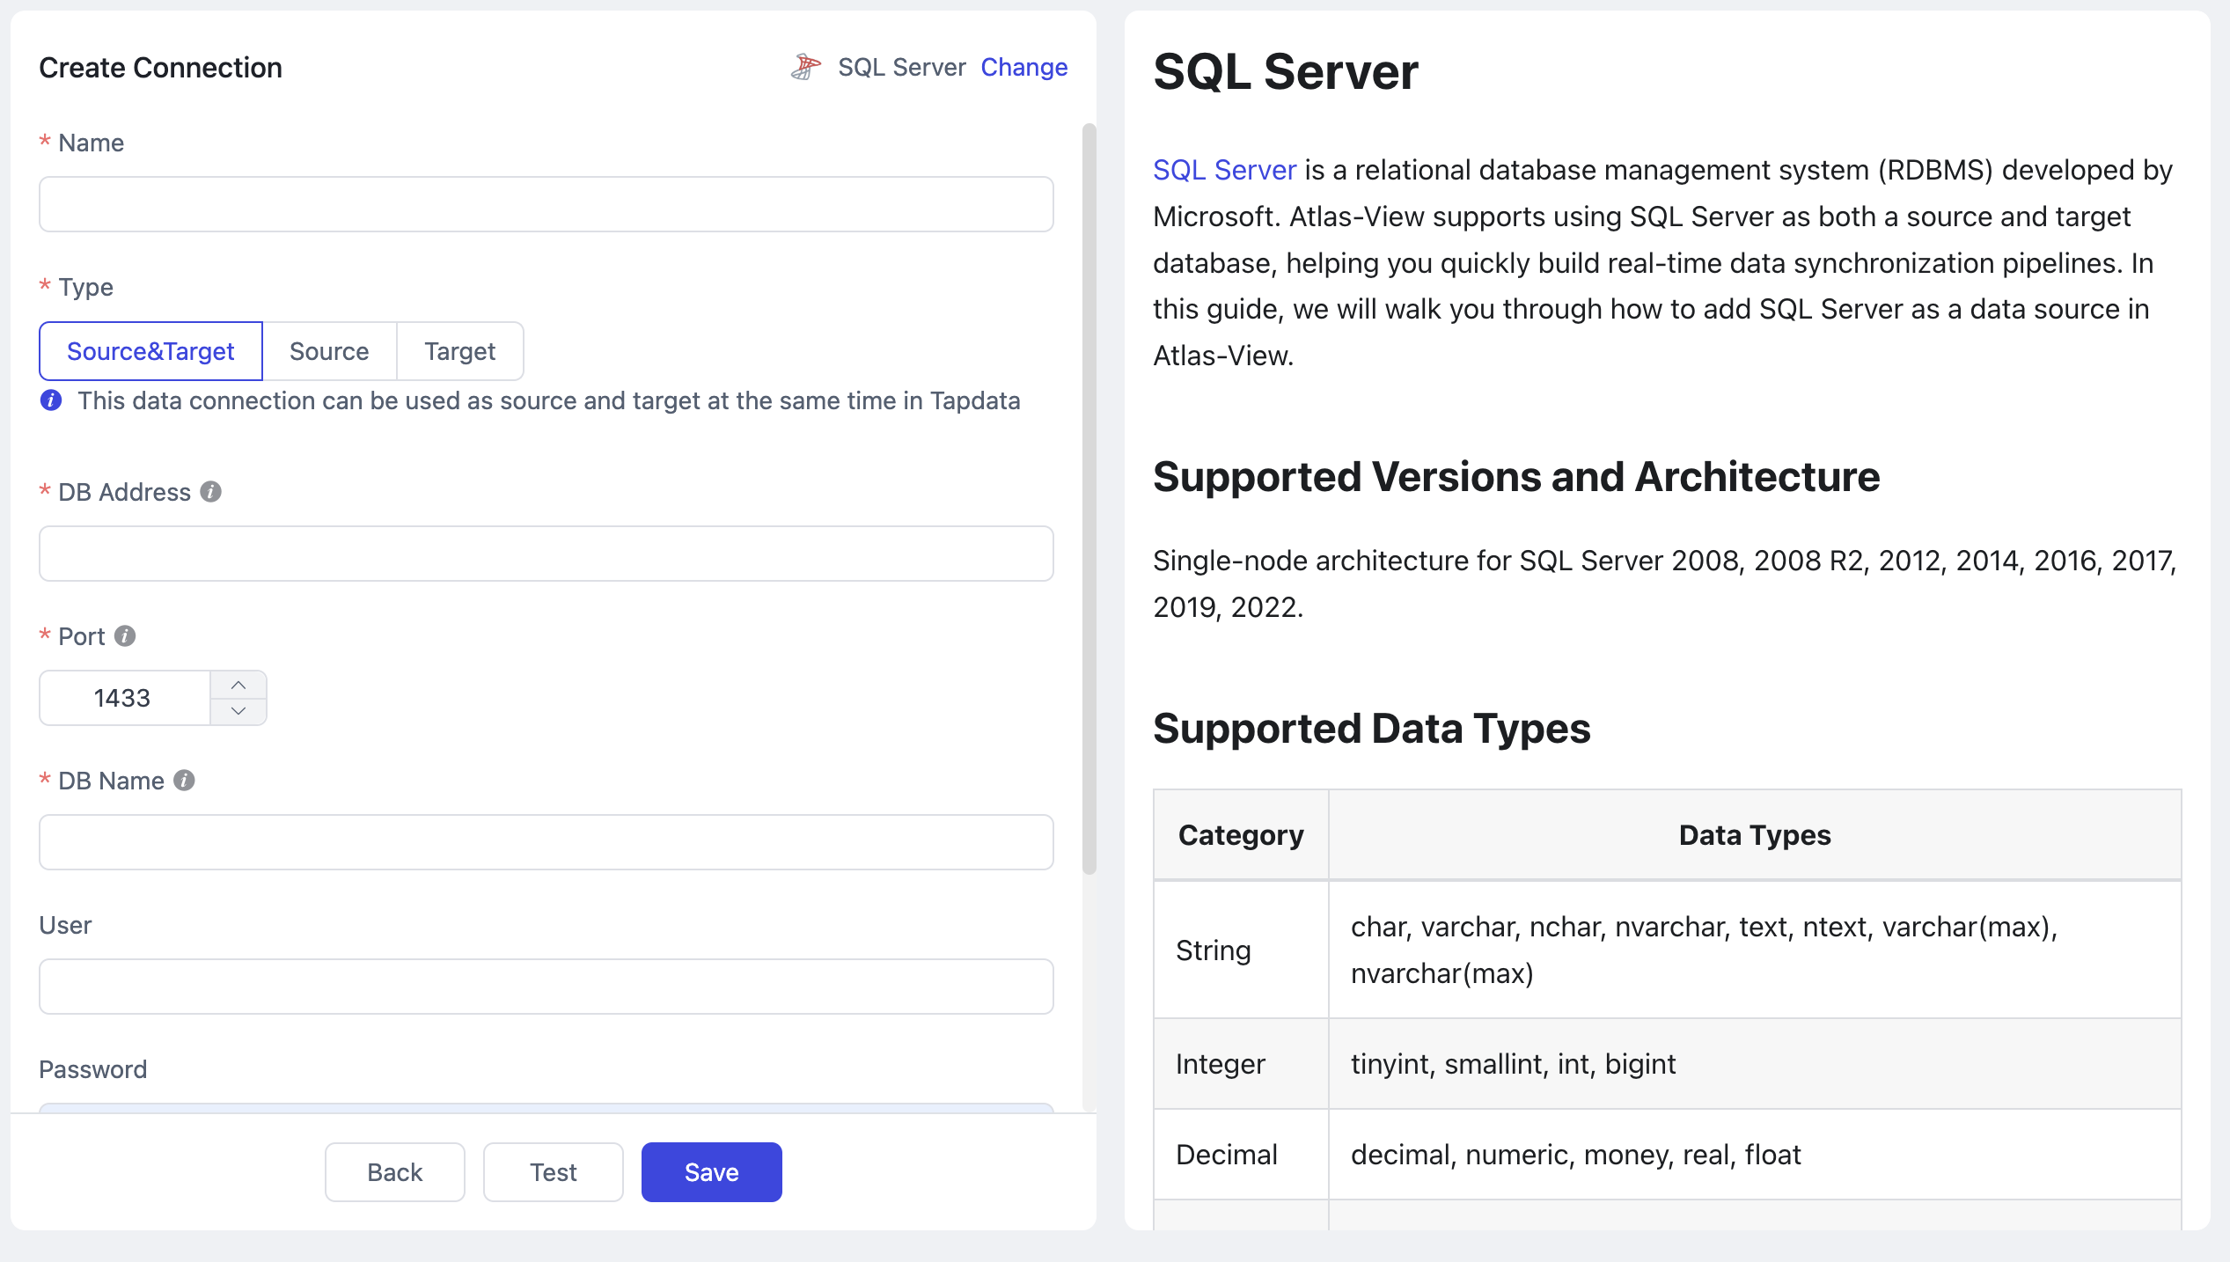Screen dimensions: 2230x1262
Task: Decrease the port number with down arrow
Action: (x=238, y=711)
